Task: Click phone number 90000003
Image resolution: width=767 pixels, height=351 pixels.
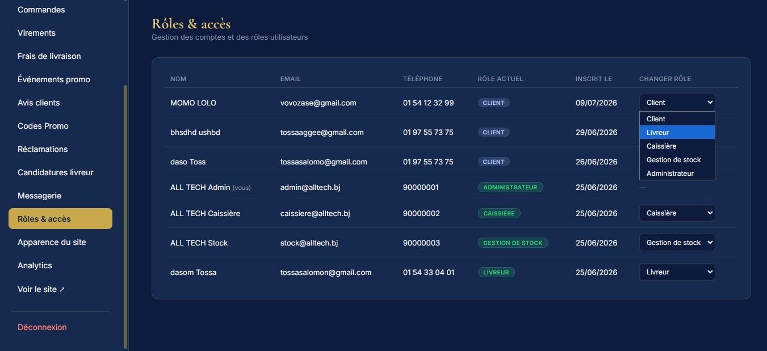Action: 421,243
